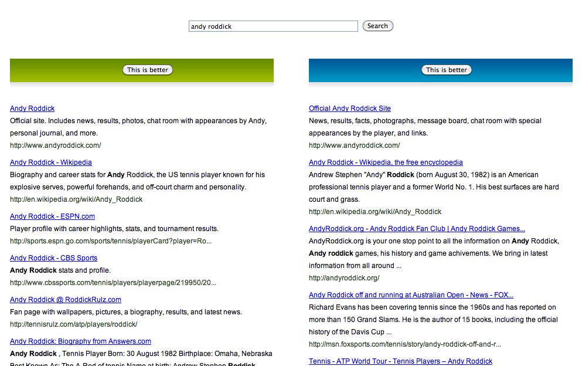Open 'Andy Roddick - Wikipedia, the free encyclopedia'
Image resolution: width=582 pixels, height=366 pixels.
point(386,162)
